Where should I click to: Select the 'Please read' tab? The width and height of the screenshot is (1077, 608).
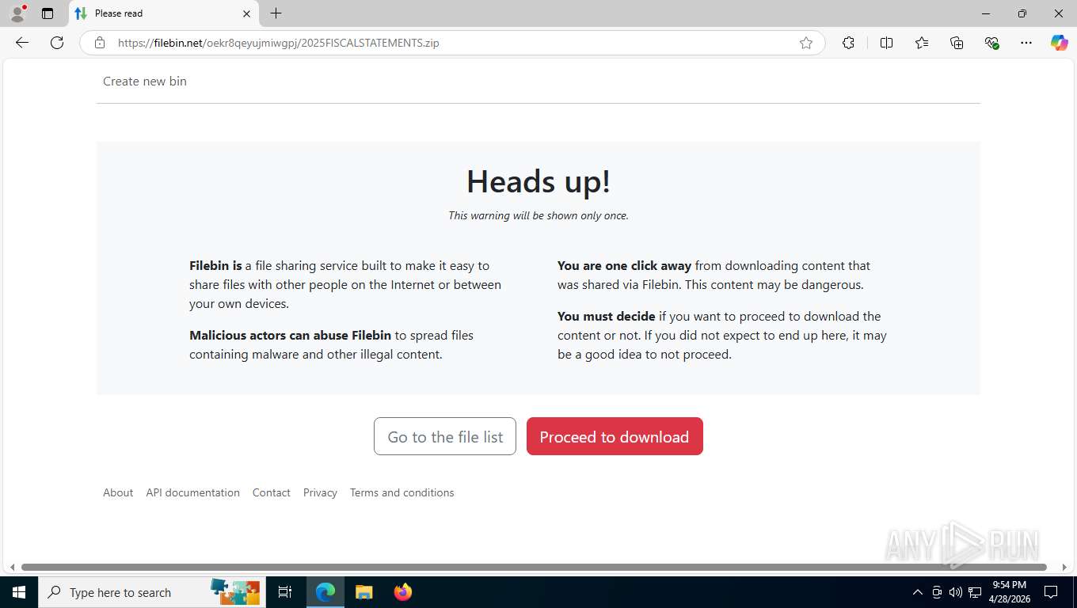(164, 13)
